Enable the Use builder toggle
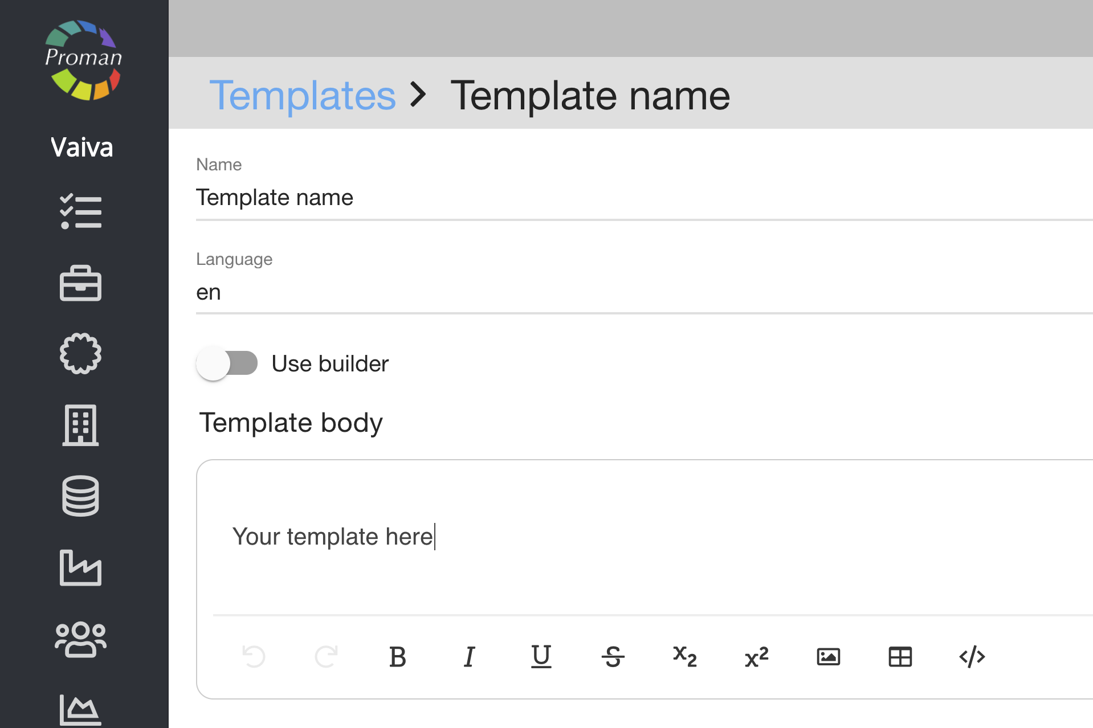 [227, 363]
